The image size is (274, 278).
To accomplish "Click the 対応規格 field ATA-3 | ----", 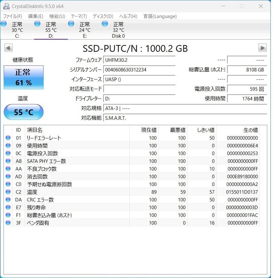I will click(x=185, y=108).
